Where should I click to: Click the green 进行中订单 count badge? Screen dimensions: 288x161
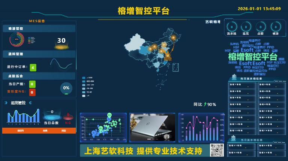click(x=33, y=67)
